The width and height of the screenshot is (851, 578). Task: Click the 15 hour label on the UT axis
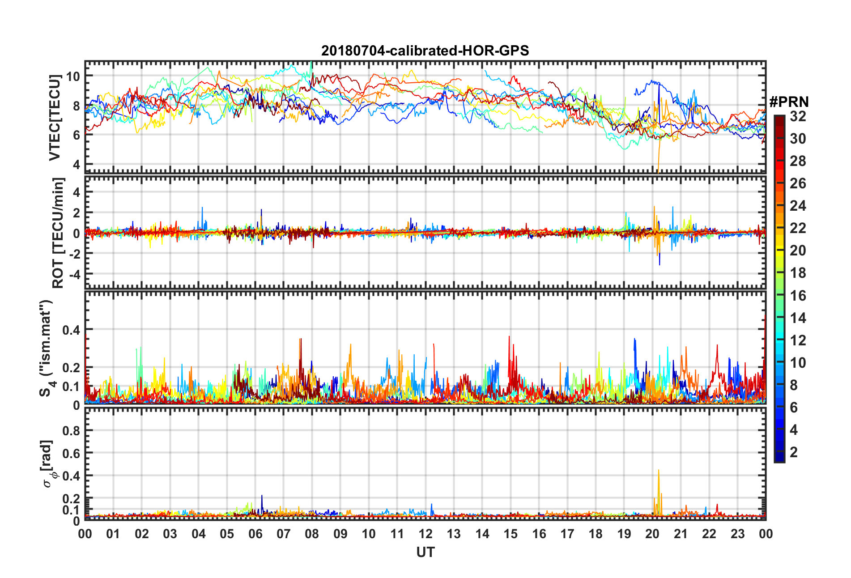coord(511,534)
